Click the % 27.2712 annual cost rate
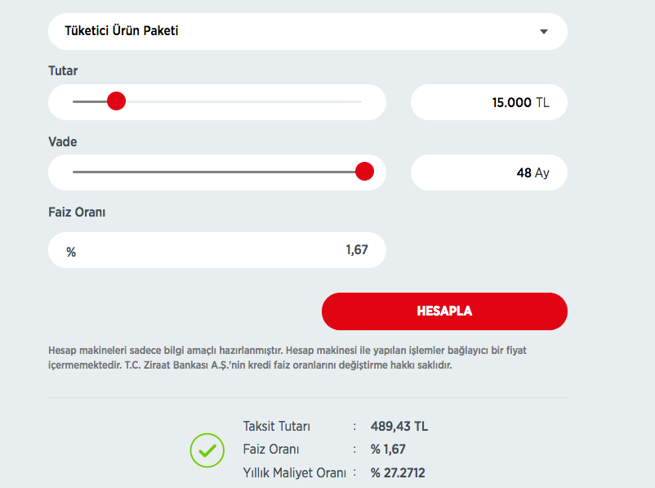 point(399,472)
